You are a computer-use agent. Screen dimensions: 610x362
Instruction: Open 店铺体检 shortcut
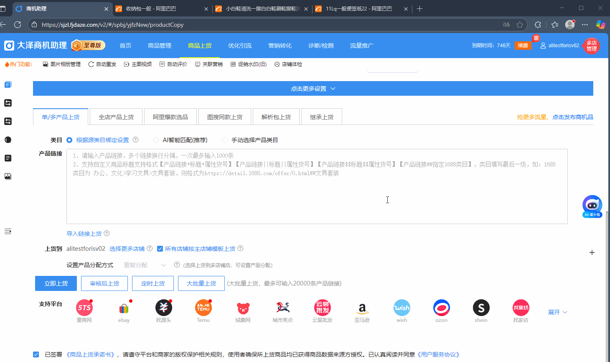point(288,64)
